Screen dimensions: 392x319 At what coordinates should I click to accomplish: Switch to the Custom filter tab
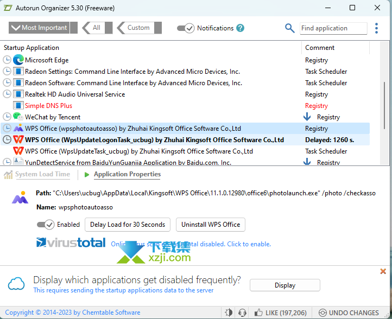[x=139, y=28]
